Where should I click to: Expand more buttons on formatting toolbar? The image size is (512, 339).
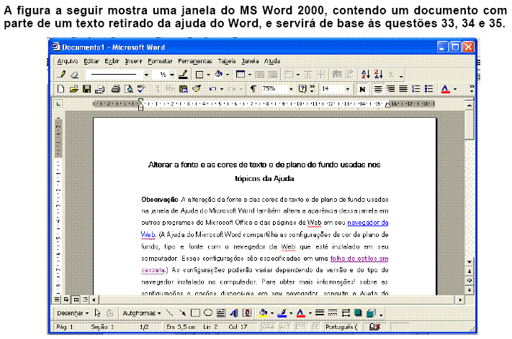pos(472,89)
